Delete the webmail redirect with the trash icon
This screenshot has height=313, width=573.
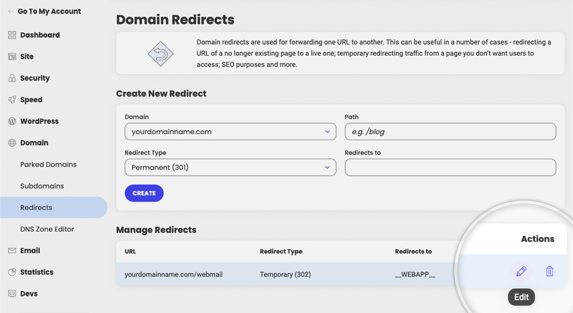click(550, 271)
